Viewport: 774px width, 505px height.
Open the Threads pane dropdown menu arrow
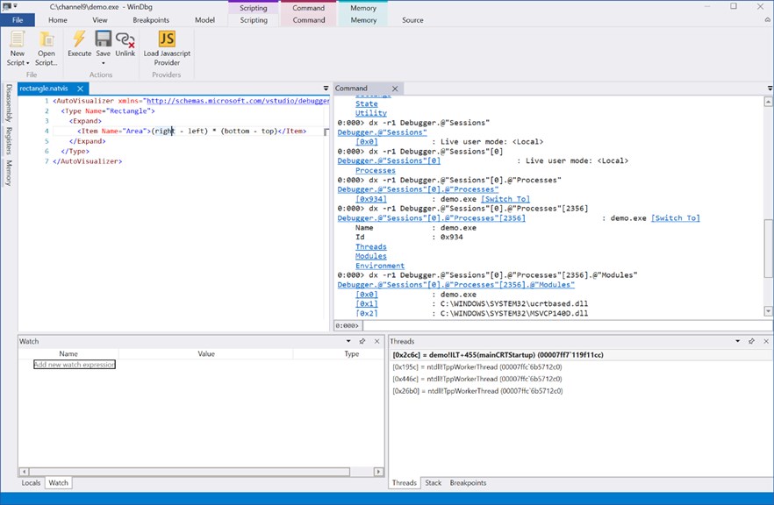pyautogui.click(x=737, y=341)
